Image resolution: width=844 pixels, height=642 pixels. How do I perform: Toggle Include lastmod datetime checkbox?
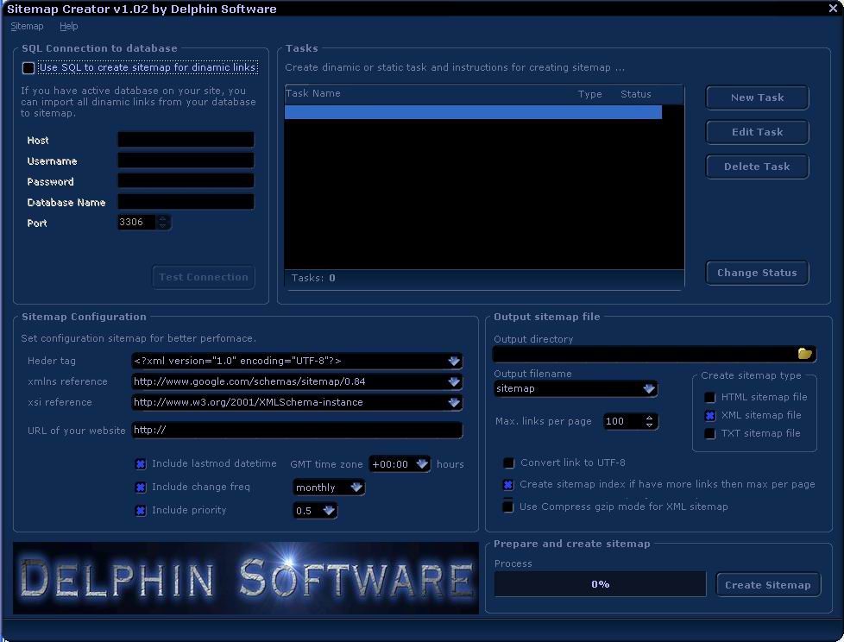(141, 464)
